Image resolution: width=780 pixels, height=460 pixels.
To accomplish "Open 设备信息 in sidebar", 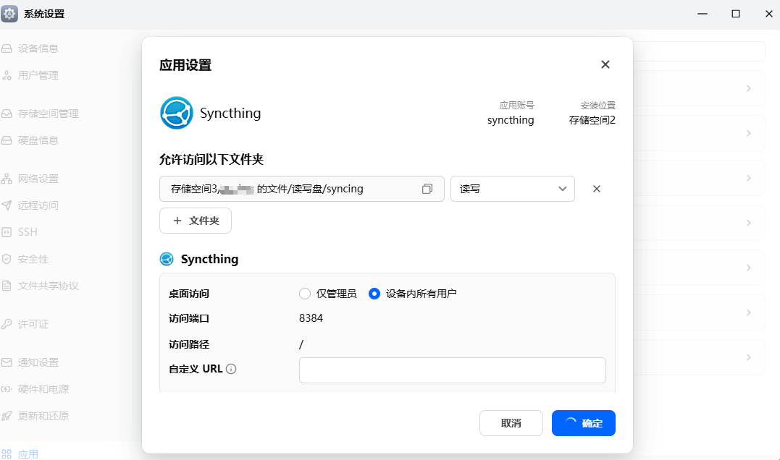I will pos(38,48).
